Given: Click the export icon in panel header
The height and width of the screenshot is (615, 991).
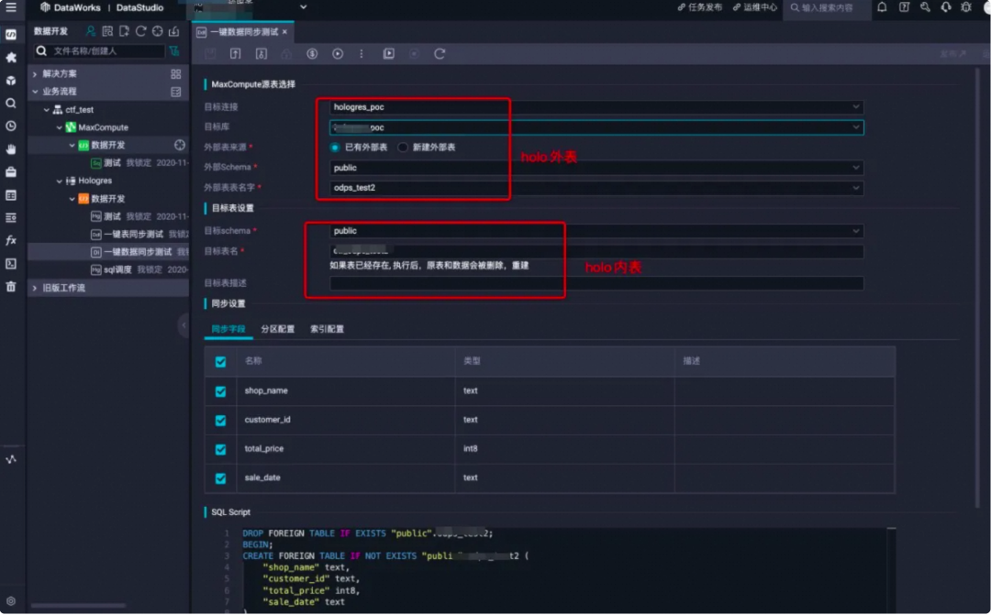Looking at the screenshot, I should [x=173, y=31].
